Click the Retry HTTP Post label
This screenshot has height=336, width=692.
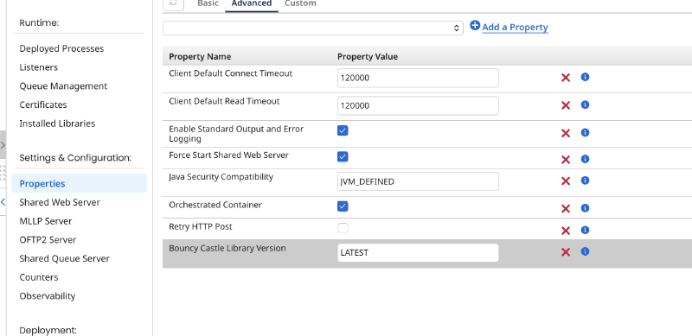click(201, 226)
